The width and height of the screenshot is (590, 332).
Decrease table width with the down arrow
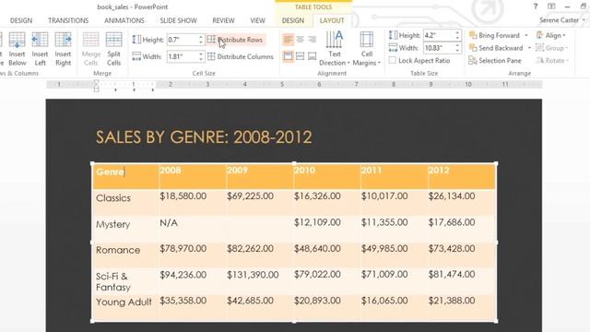[x=457, y=51]
